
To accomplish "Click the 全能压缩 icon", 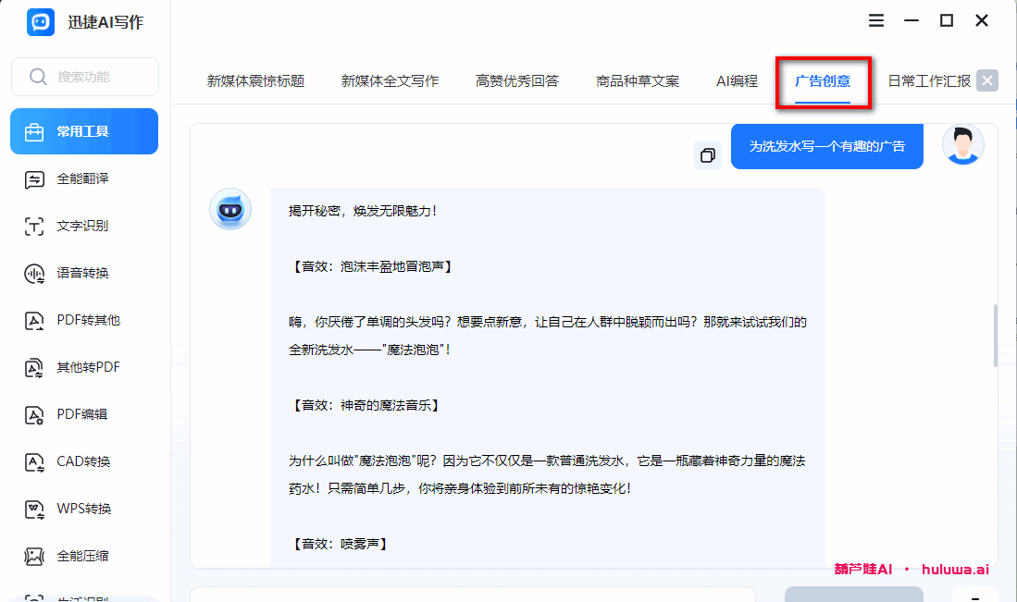I will [33, 556].
